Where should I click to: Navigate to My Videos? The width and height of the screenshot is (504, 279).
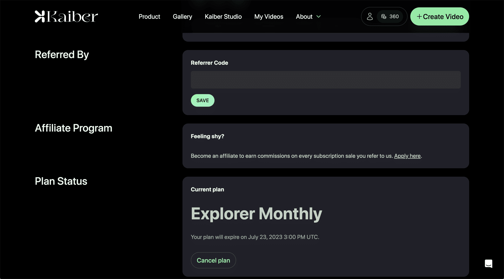click(x=269, y=16)
